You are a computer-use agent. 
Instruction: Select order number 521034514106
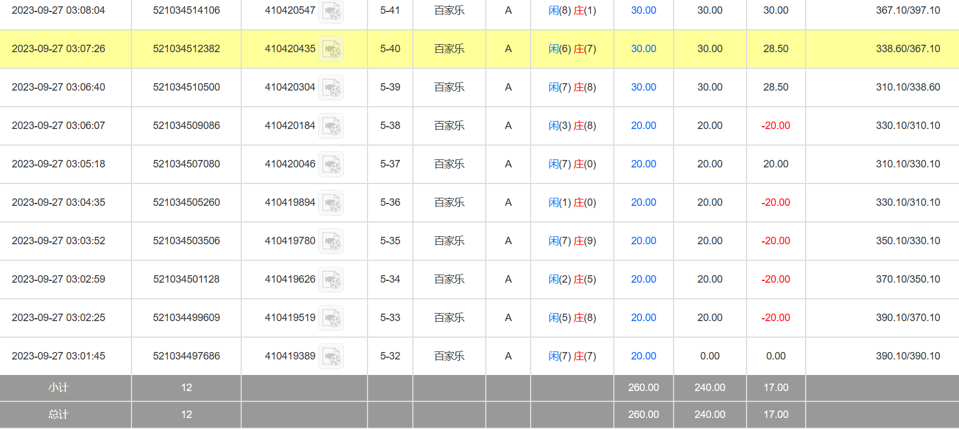click(186, 10)
